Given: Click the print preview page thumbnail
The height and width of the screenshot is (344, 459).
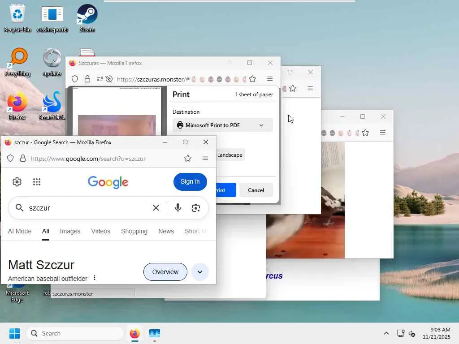Looking at the screenshot, I should point(117,111).
